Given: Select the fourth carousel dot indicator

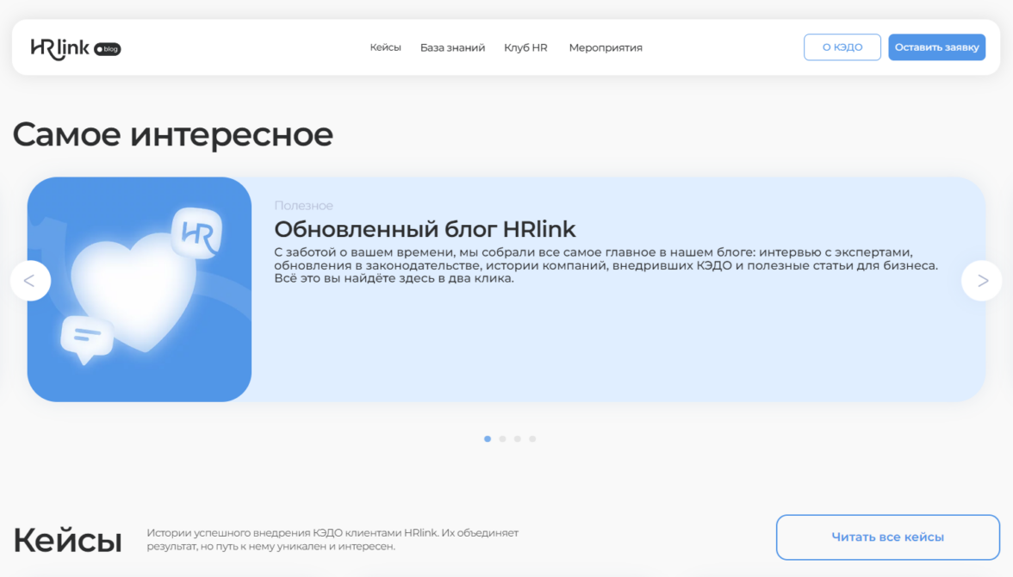Looking at the screenshot, I should (532, 439).
